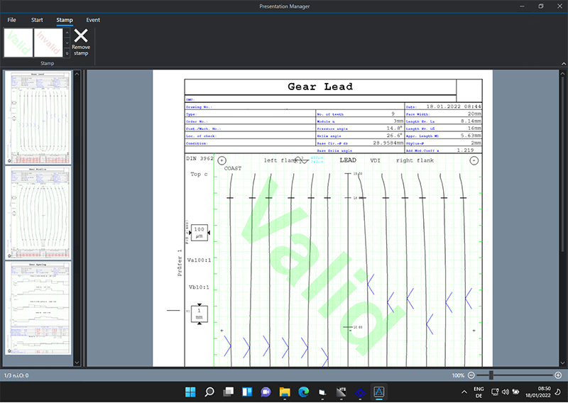Click the zoom slider handle
This screenshot has width=568, height=403.
pyautogui.click(x=491, y=375)
